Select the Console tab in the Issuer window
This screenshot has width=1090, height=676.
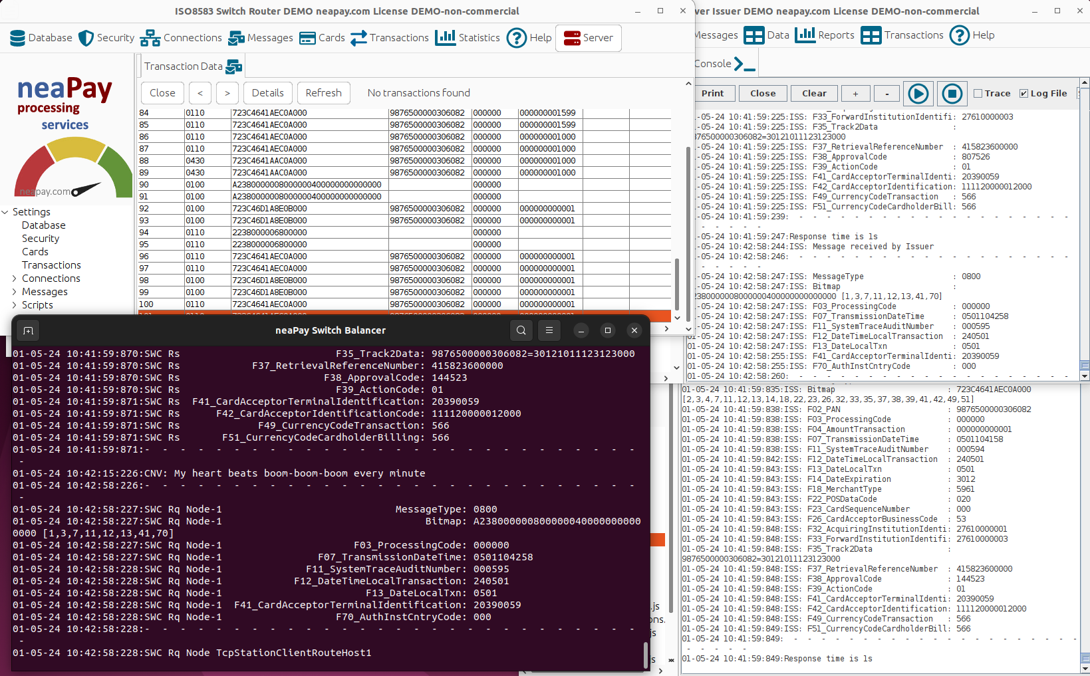tap(724, 64)
